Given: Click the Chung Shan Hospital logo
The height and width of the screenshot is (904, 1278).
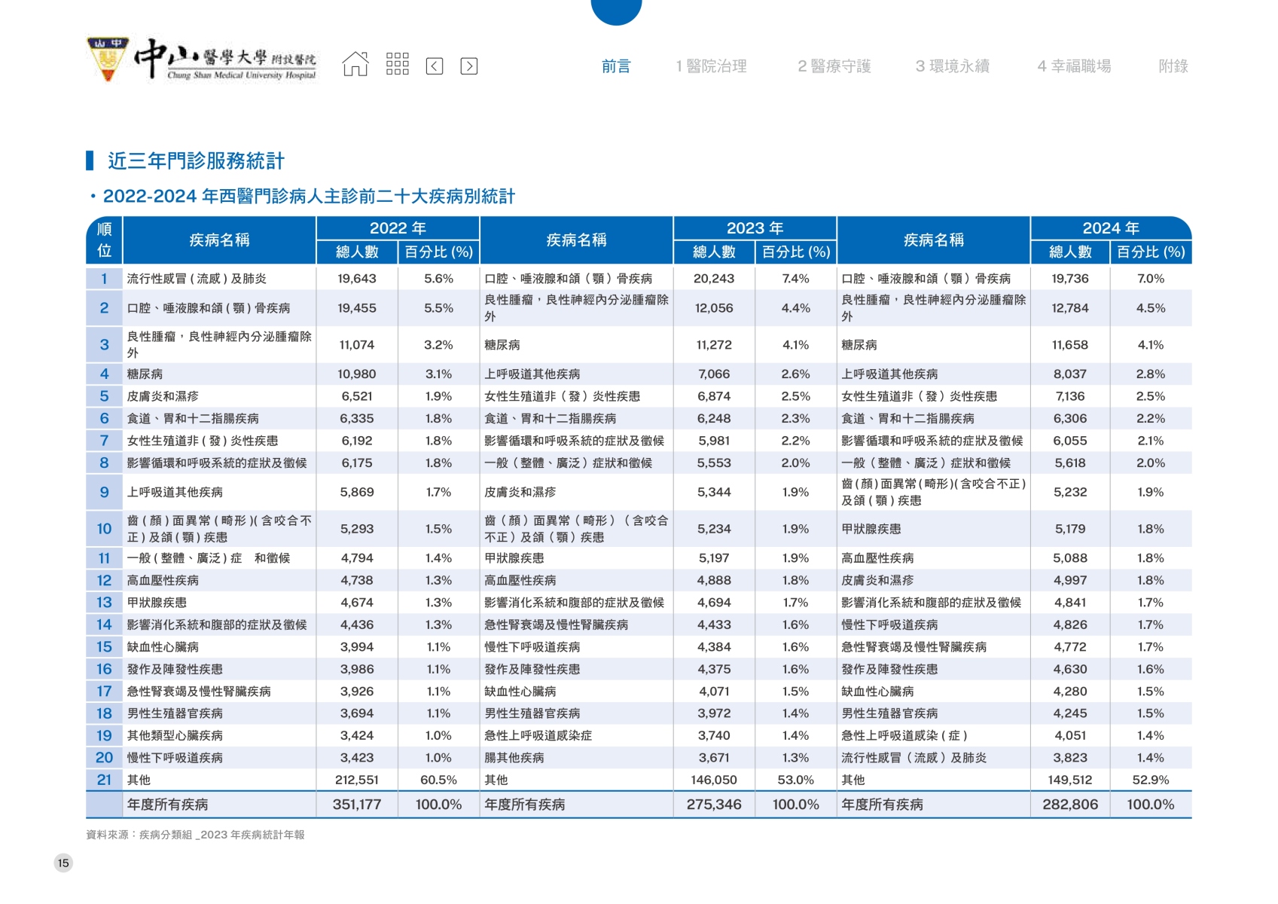Looking at the screenshot, I should (202, 60).
